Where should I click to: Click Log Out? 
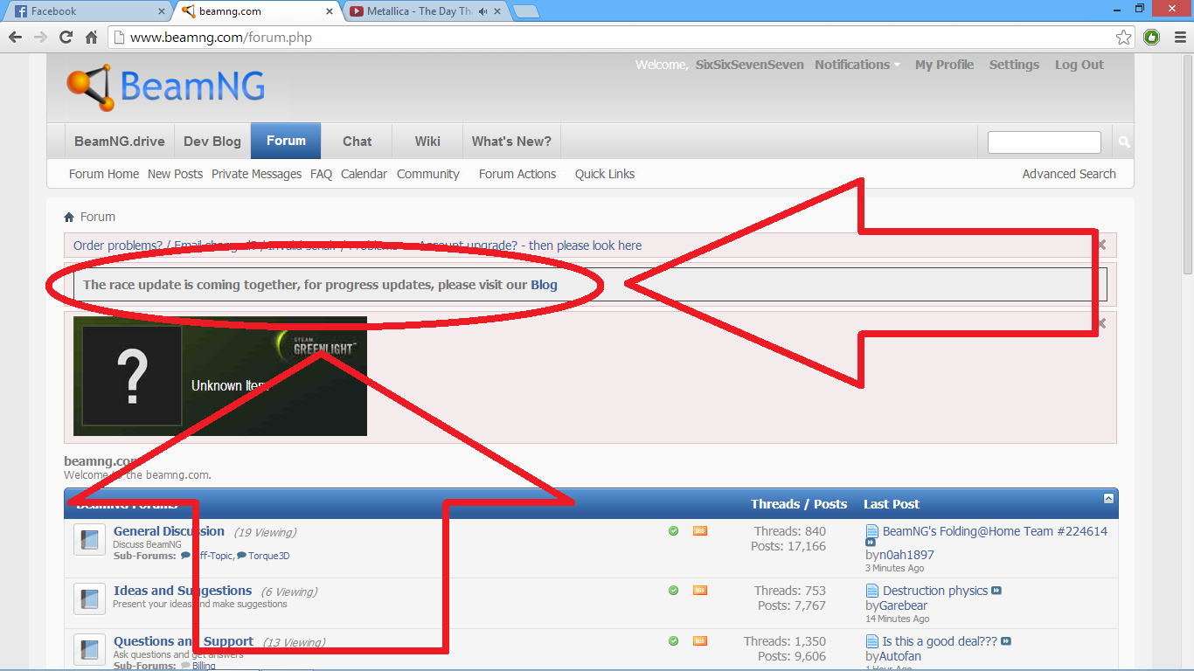pos(1079,65)
